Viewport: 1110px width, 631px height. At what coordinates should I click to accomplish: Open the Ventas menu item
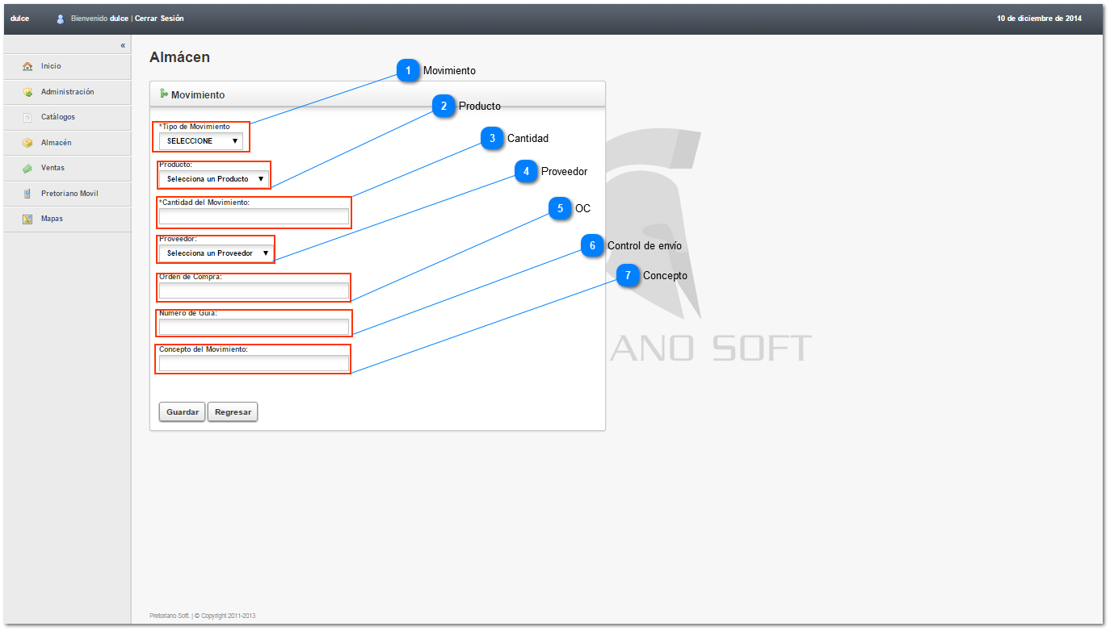67,168
